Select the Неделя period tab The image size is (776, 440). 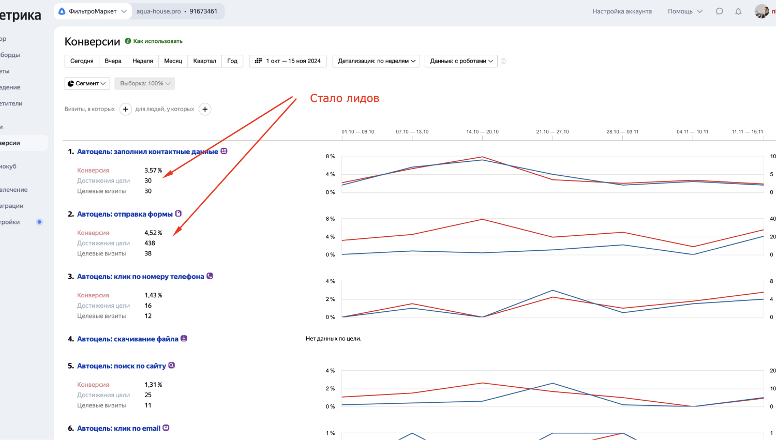pyautogui.click(x=143, y=61)
